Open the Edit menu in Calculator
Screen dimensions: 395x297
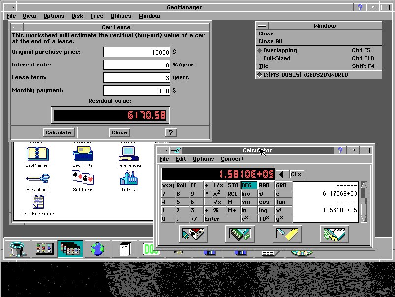[181, 159]
